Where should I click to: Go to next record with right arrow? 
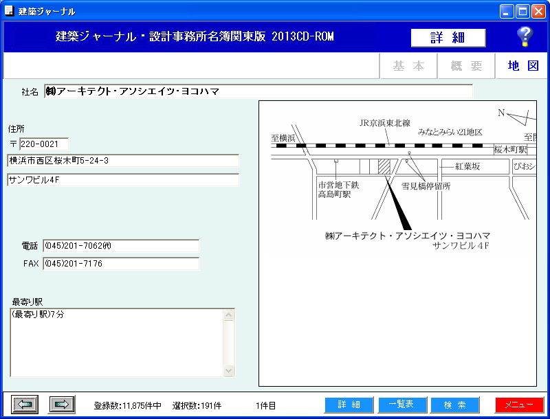pyautogui.click(x=62, y=405)
